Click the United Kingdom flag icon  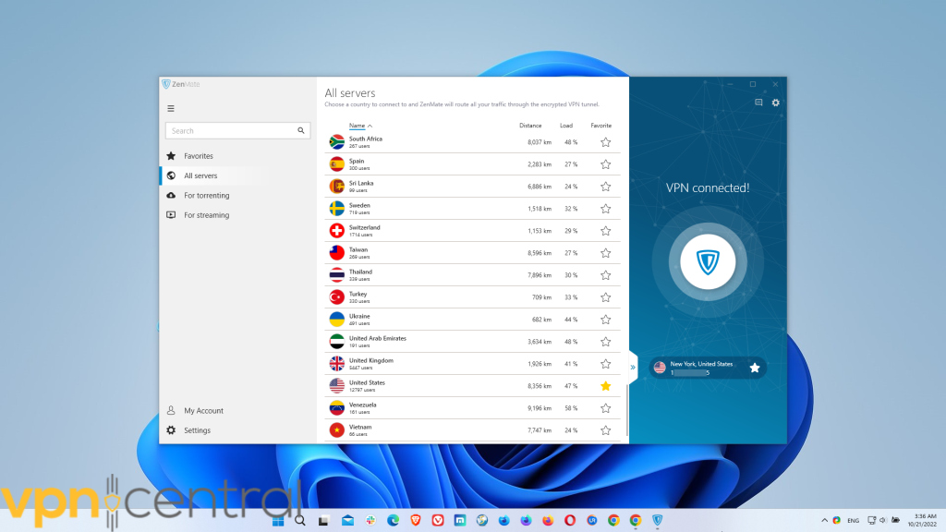pyautogui.click(x=336, y=364)
